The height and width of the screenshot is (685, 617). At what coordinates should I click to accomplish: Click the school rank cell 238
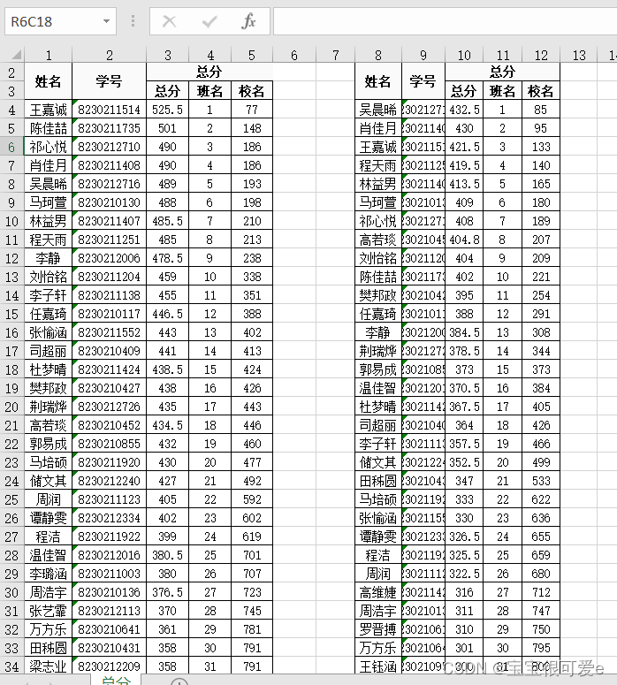pos(252,258)
